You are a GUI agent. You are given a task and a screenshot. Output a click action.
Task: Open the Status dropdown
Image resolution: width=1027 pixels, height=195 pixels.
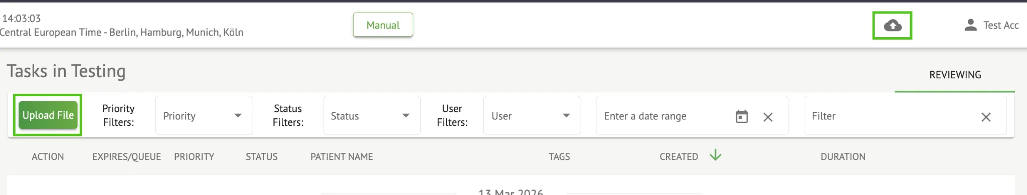coord(372,116)
